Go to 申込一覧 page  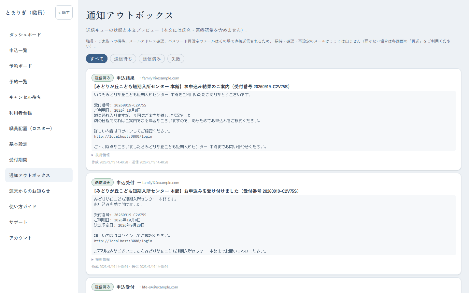coord(39,50)
